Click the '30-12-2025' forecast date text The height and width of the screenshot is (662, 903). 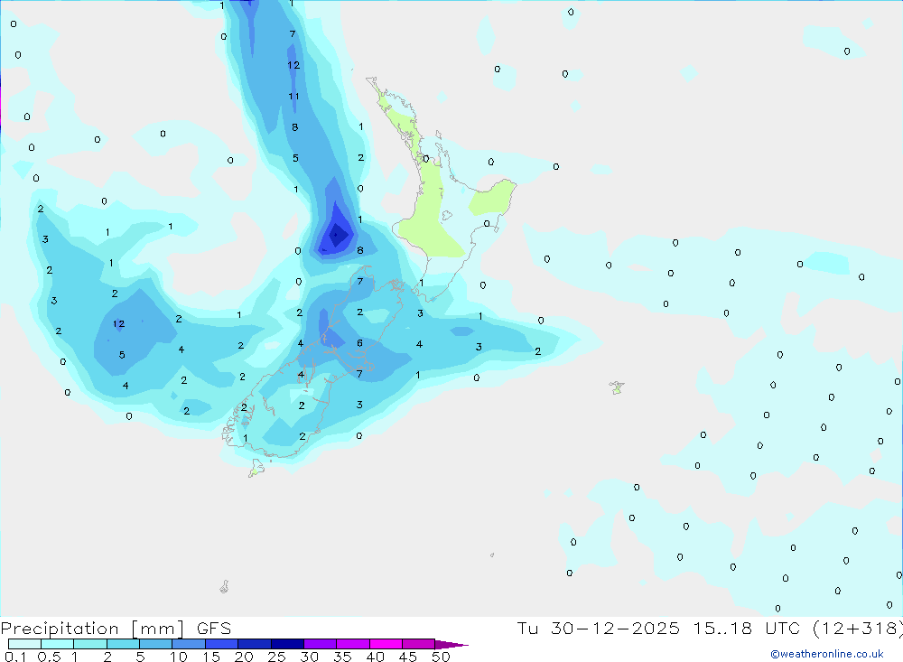[615, 628]
